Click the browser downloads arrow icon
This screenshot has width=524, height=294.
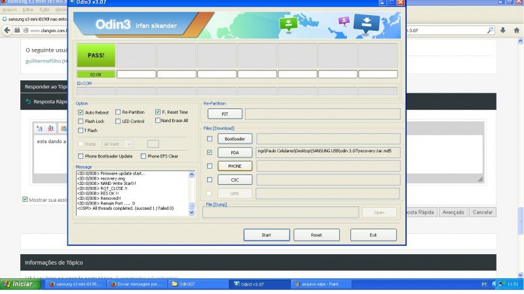click(503, 30)
